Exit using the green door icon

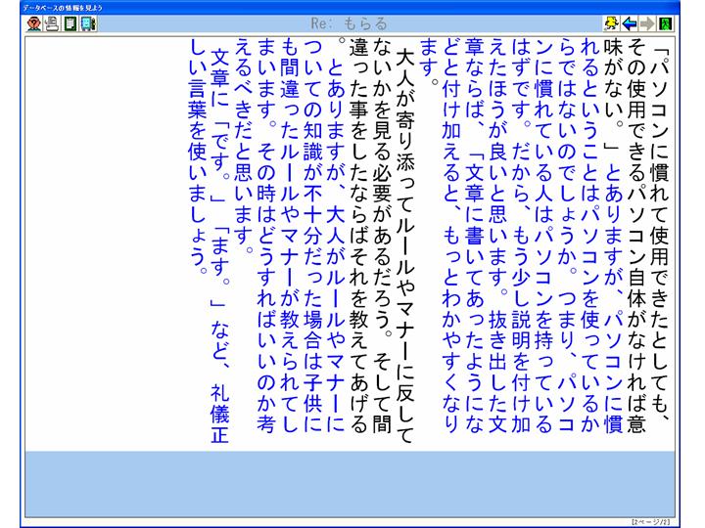click(691, 22)
